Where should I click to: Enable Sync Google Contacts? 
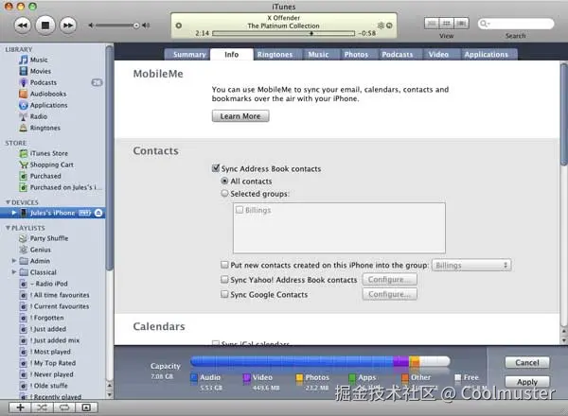point(224,294)
